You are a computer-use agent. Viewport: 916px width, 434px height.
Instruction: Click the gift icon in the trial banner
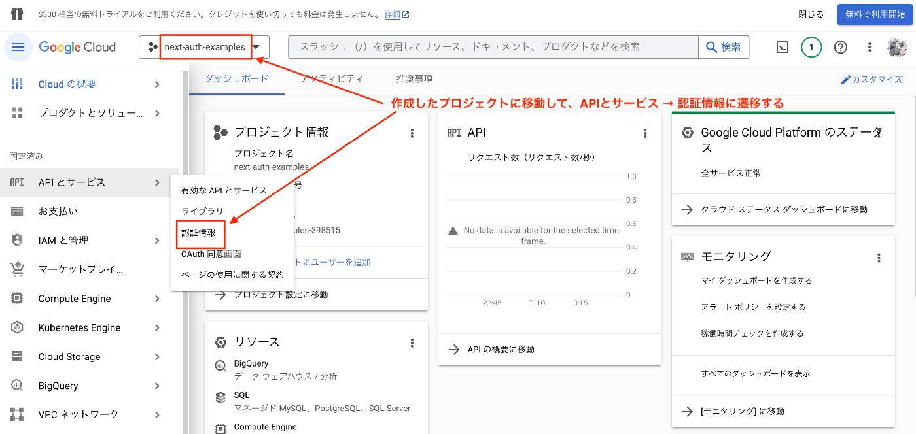point(17,14)
